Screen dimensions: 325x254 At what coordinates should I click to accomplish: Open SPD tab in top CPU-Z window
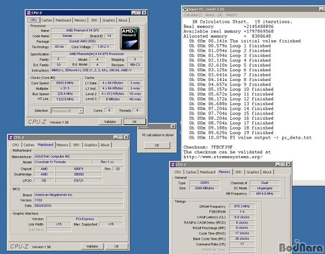[94, 20]
